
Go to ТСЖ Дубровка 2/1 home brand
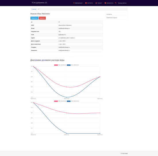point(39,3)
